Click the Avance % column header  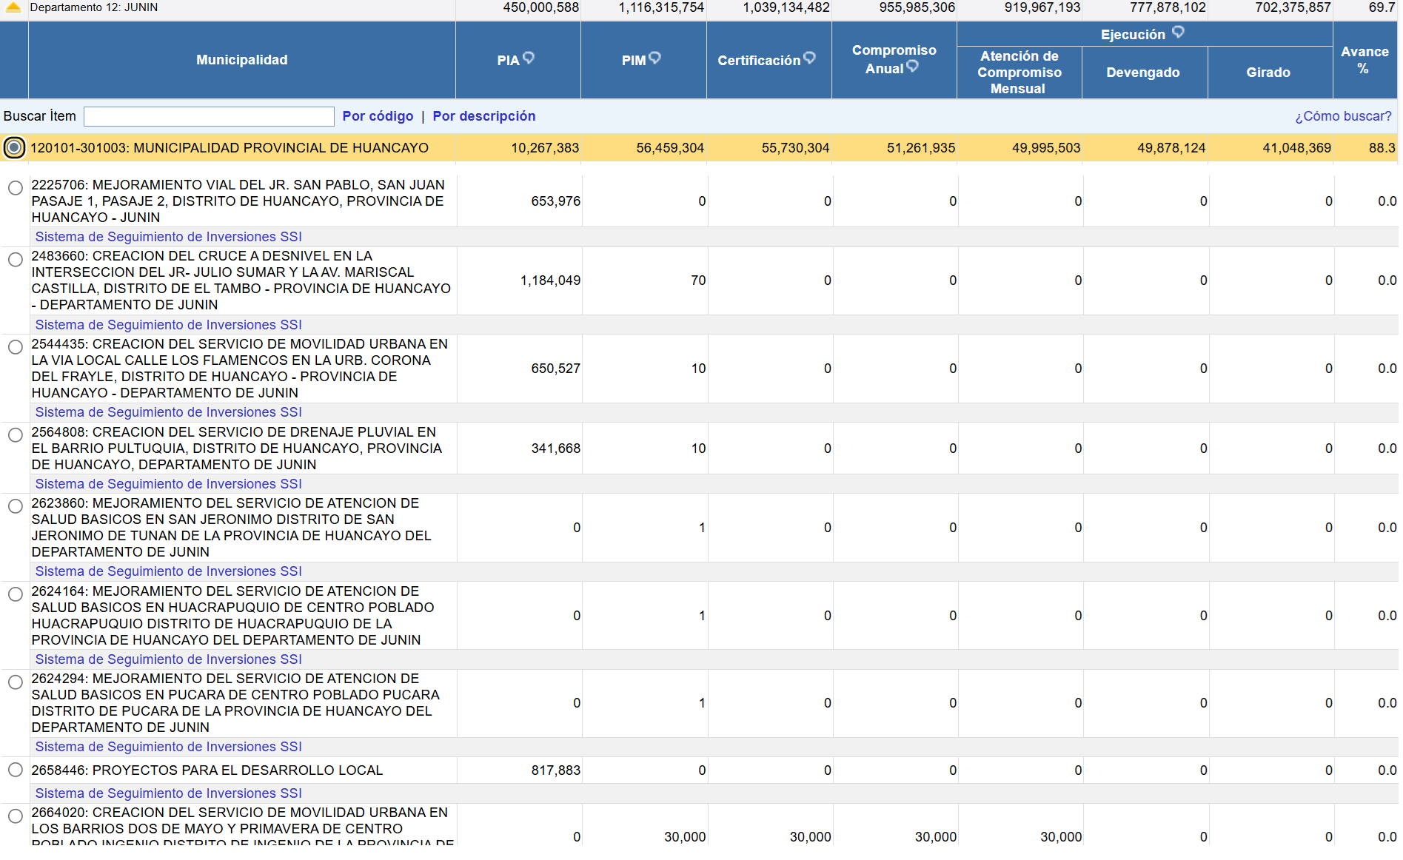click(x=1364, y=60)
